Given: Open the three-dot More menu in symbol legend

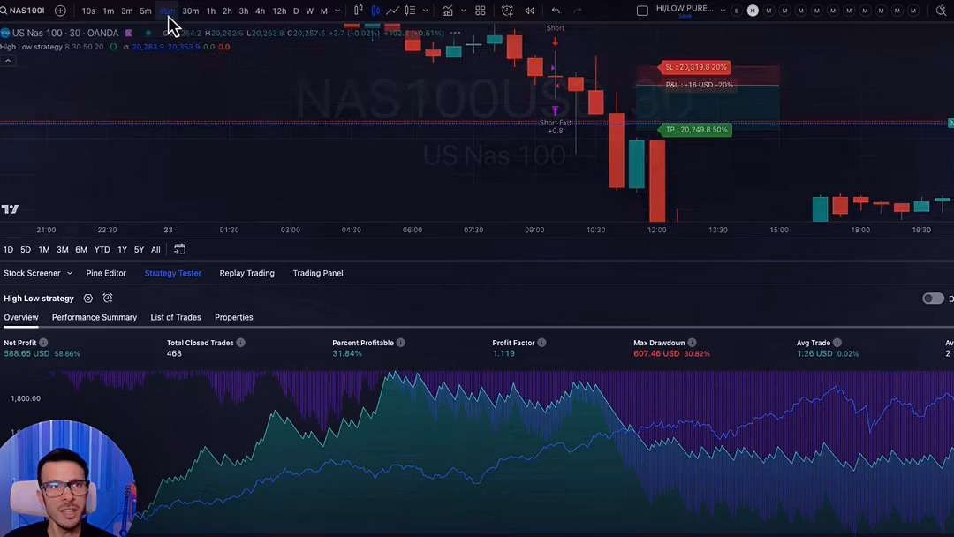Looking at the screenshot, I should coord(455,33).
